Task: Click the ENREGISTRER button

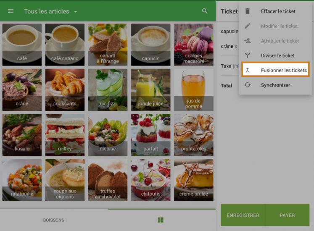Action: [x=243, y=215]
